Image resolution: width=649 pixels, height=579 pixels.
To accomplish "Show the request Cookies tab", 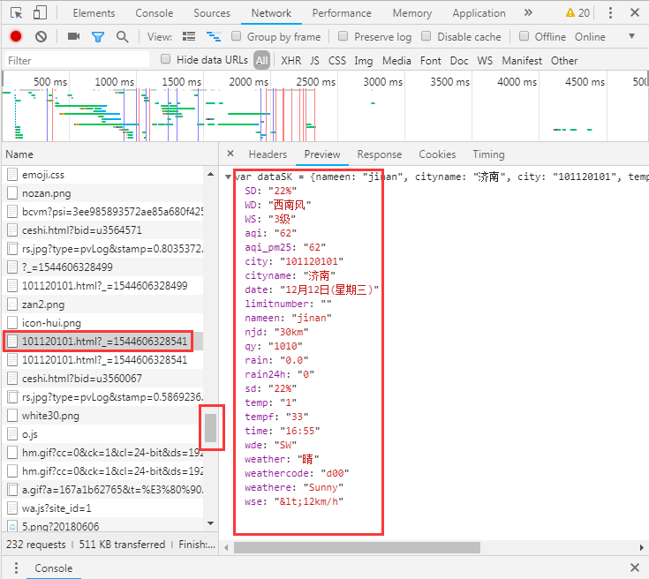I will (x=437, y=154).
